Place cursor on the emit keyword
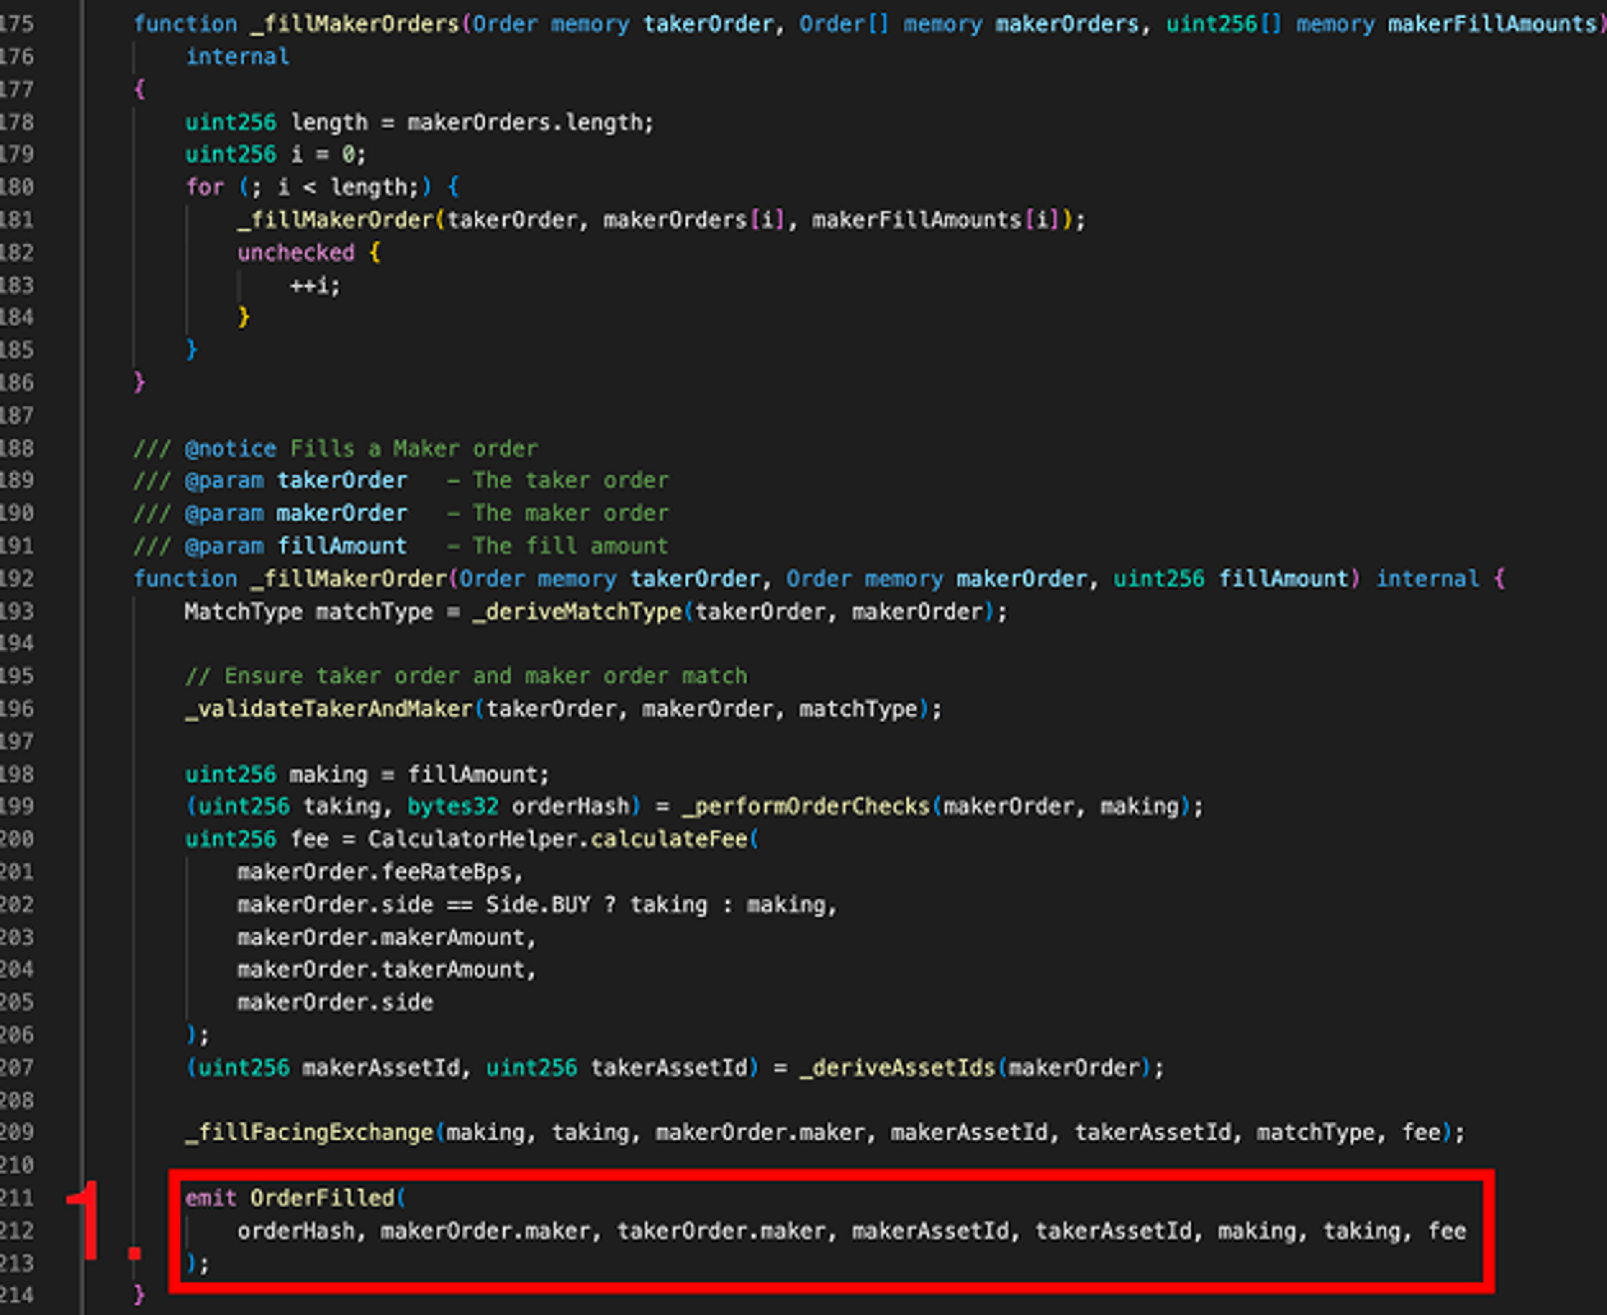 coord(211,1197)
